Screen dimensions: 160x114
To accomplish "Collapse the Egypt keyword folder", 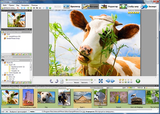I will click(5, 65).
